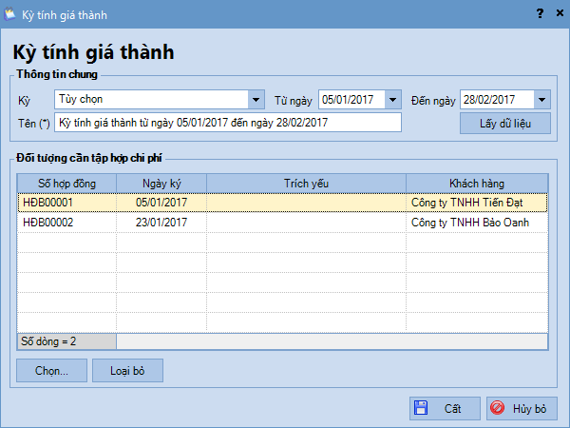Sort by Số hợp đồng column header
Image resolution: width=570 pixels, height=428 pixels.
click(66, 183)
